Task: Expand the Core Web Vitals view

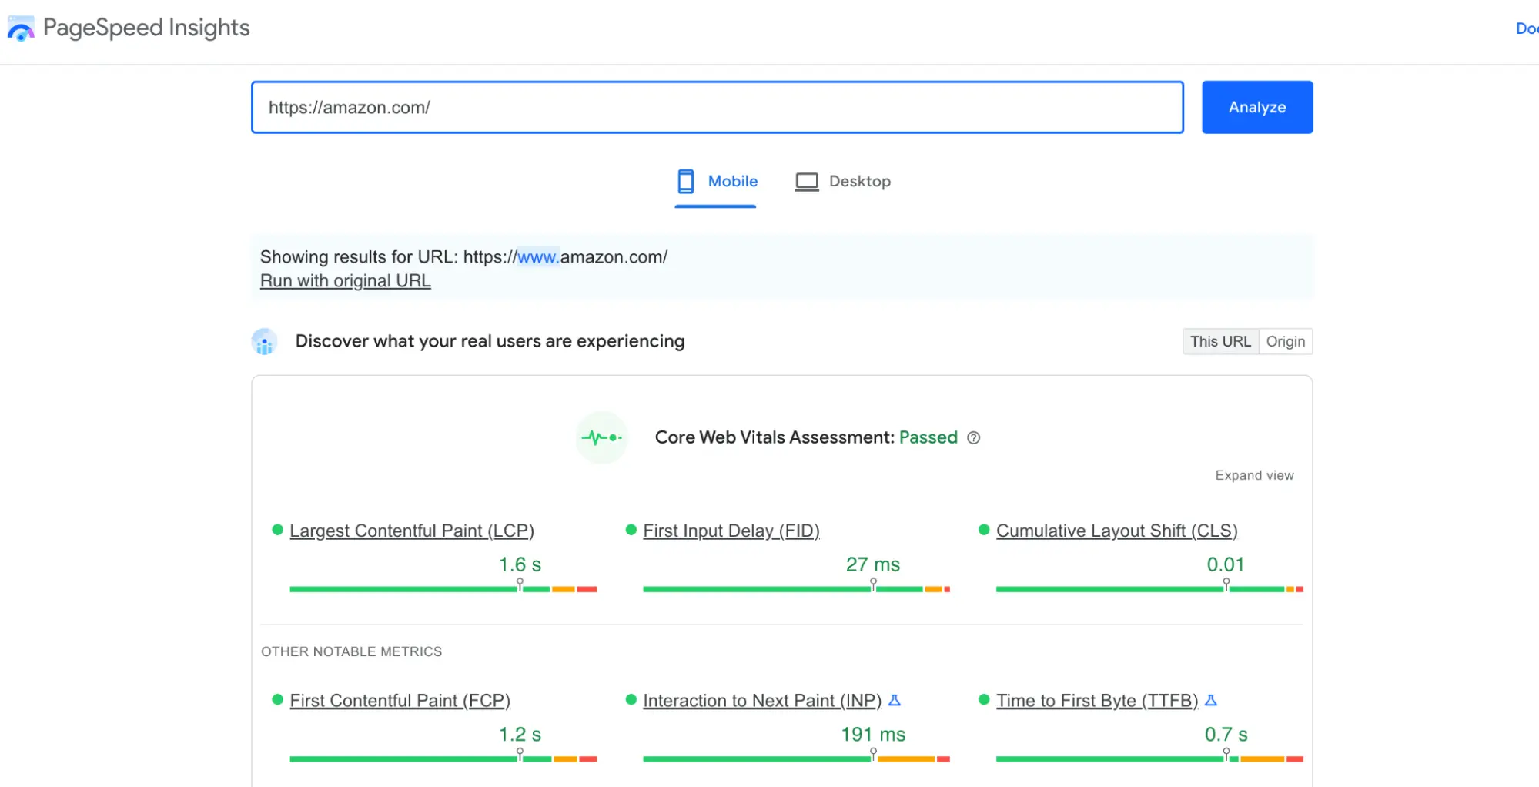Action: [1254, 475]
